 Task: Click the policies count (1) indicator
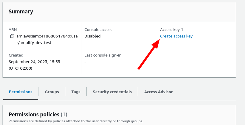point(64,114)
